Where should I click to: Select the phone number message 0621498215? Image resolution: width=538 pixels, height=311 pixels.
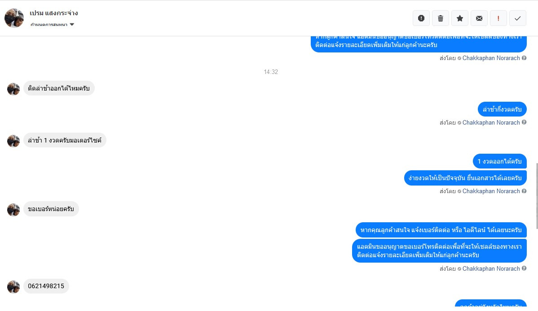coord(46,286)
